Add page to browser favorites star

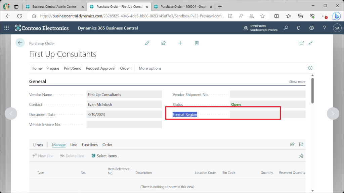coord(262,16)
